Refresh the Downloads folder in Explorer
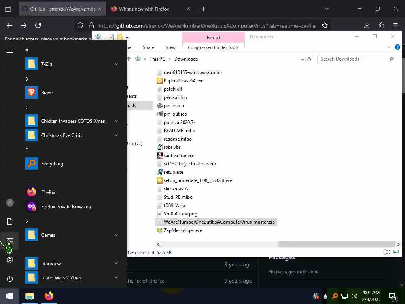Viewport: 405px width, 304px height. pyautogui.click(x=309, y=59)
